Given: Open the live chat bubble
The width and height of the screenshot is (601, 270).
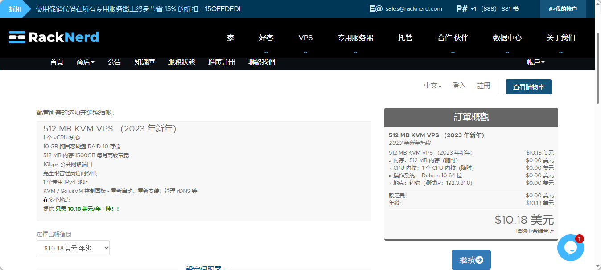Looking at the screenshot, I should point(570,248).
